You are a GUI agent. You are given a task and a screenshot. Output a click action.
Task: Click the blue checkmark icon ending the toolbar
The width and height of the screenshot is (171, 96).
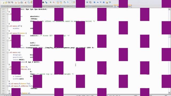pos(110,2)
